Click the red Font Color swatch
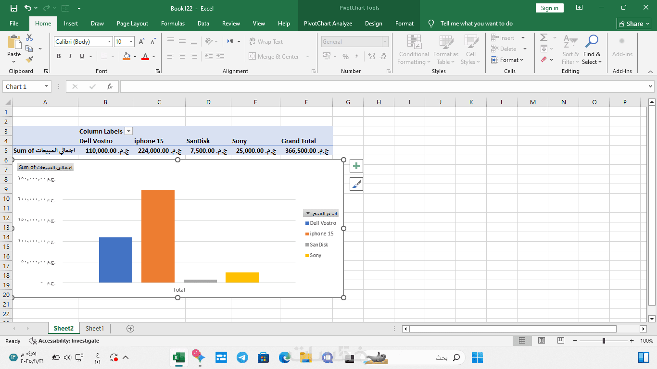The image size is (657, 369). (145, 57)
